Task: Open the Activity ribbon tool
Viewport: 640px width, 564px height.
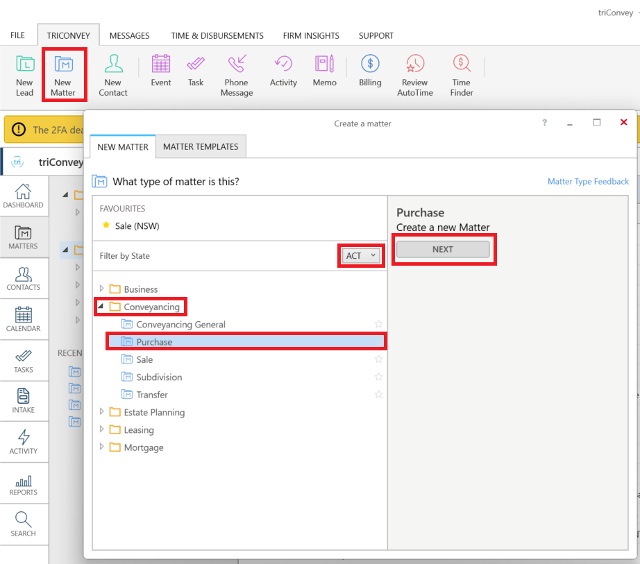Action: pyautogui.click(x=283, y=70)
